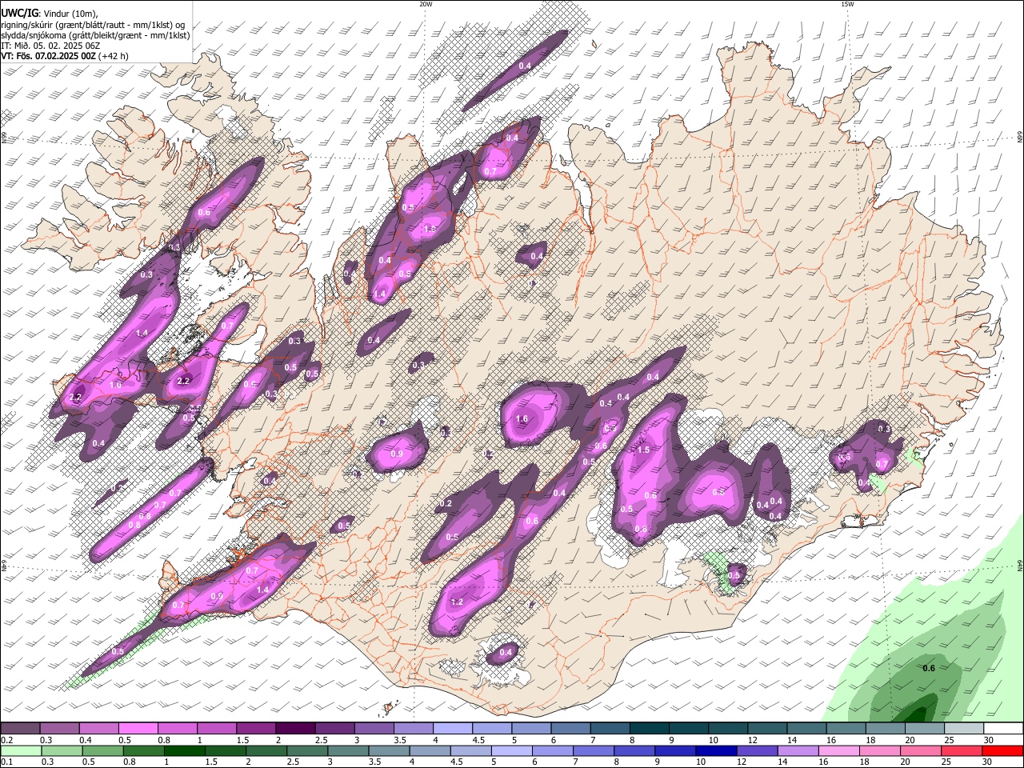The image size is (1024, 768).
Task: Select the "rigning/skúrir (grænt/blátt/rautt - mm/1klst) og" line
Action: pos(93,25)
